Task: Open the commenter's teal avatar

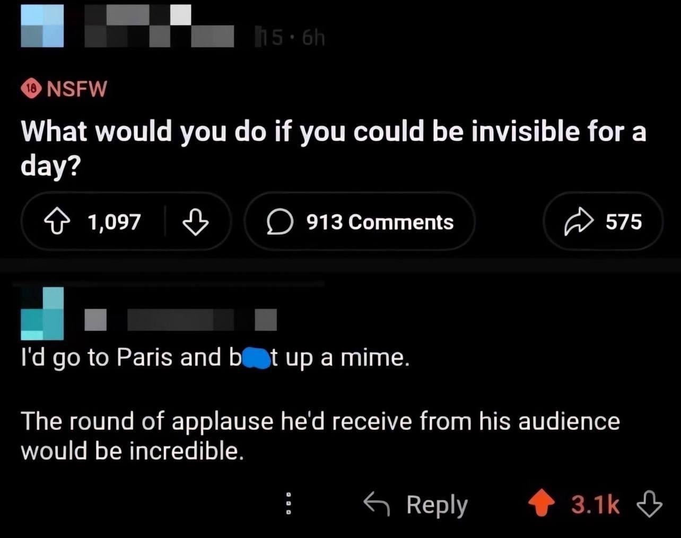Action: 42,313
